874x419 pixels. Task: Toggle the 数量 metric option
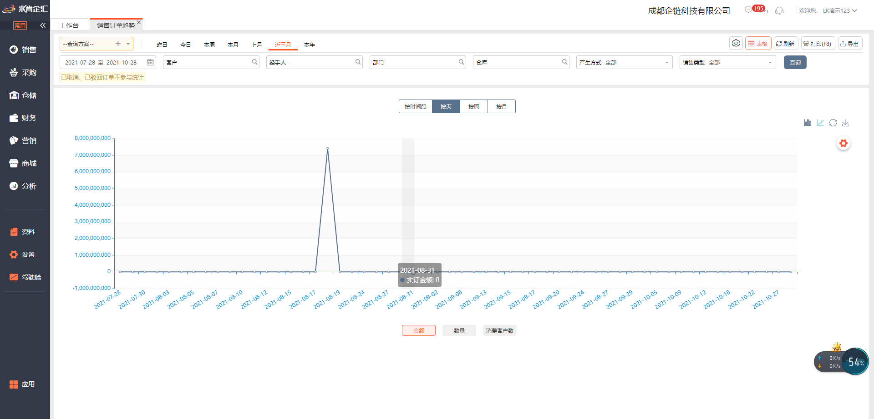tap(459, 330)
